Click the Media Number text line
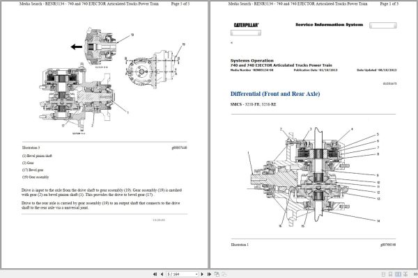 pyautogui.click(x=252, y=70)
